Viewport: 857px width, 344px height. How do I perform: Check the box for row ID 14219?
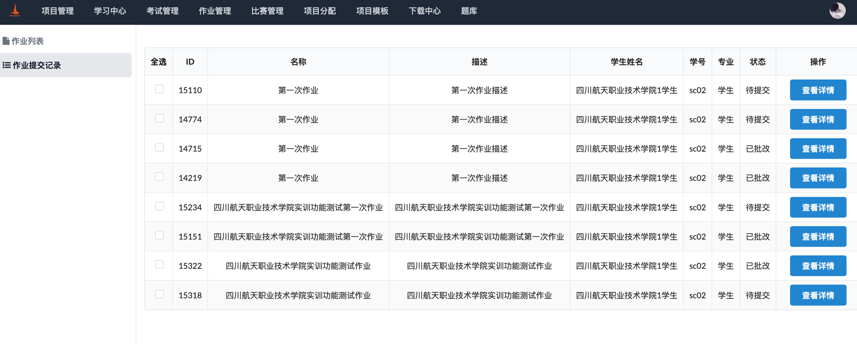tap(159, 177)
